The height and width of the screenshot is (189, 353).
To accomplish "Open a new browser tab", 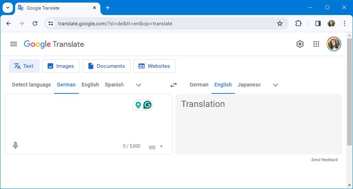I will pyautogui.click(x=108, y=8).
